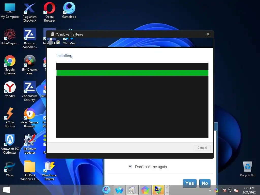Screen dimensions: 260x195
Task: Open the colorful pentagon taskbar app
Action: coord(145,190)
